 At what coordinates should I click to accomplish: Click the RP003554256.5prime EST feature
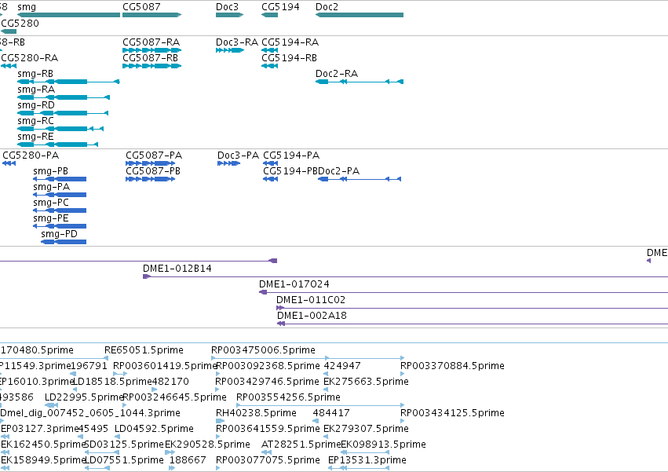pyautogui.click(x=320, y=404)
